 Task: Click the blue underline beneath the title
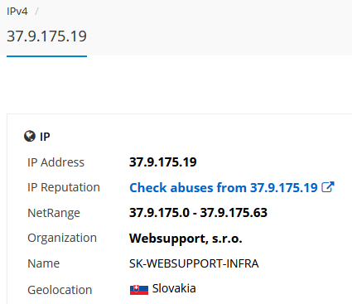click(x=46, y=56)
